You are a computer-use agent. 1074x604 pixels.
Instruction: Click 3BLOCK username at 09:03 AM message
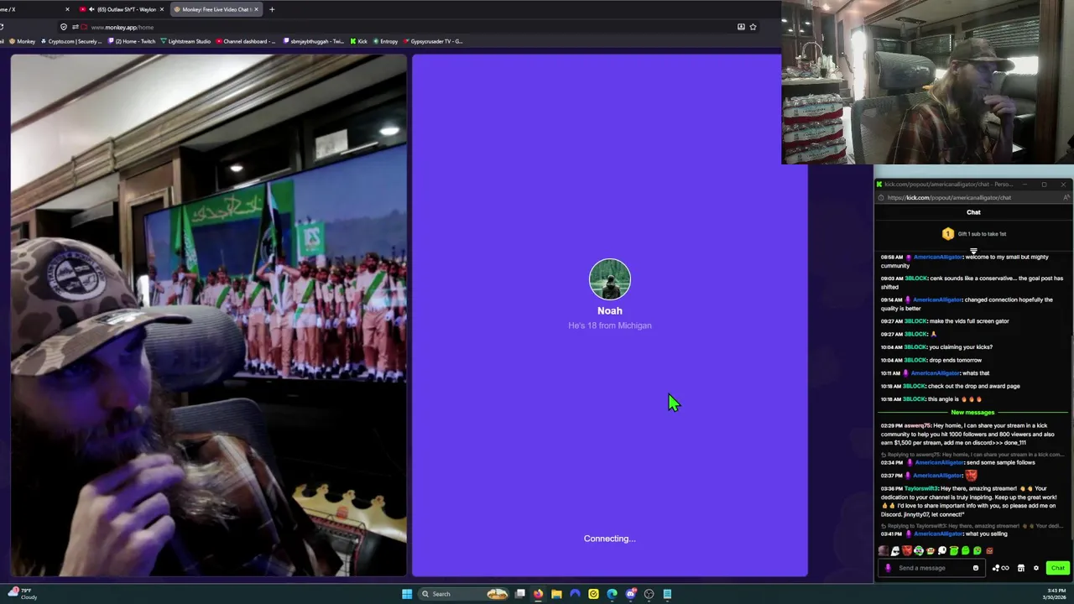pos(915,279)
